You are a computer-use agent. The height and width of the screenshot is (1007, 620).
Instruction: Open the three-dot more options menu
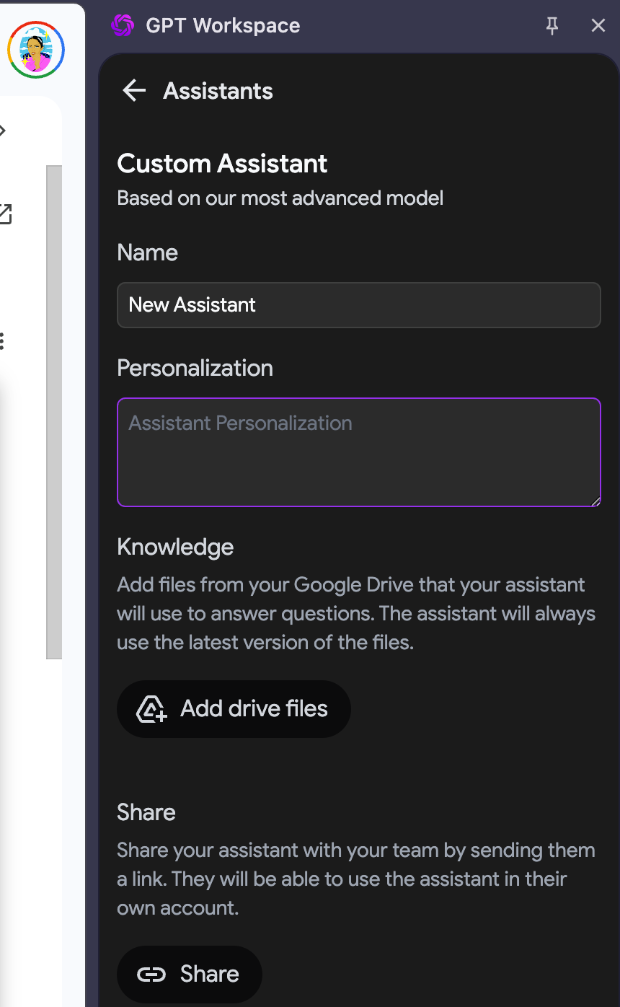click(x=3, y=341)
